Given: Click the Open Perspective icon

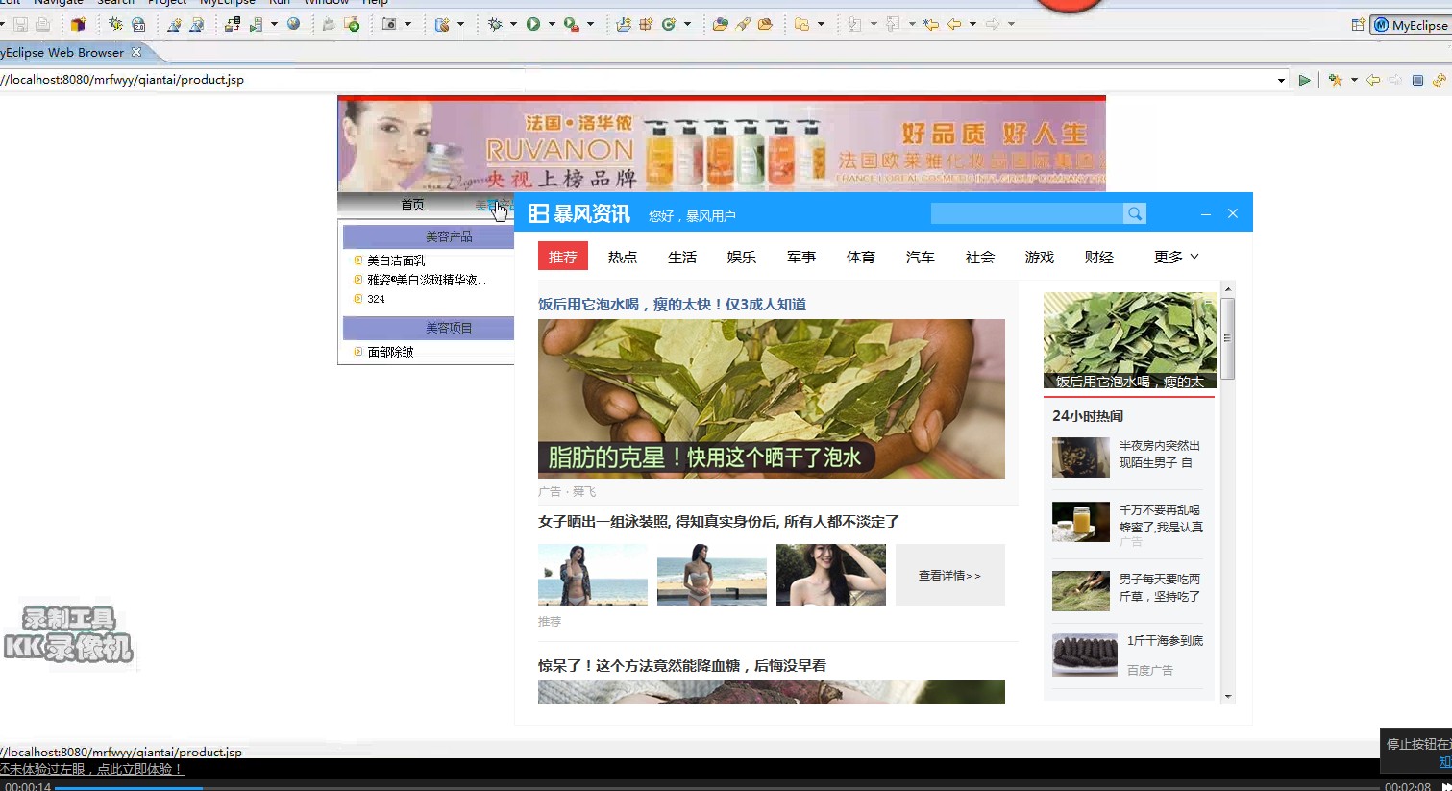Looking at the screenshot, I should pyautogui.click(x=1358, y=25).
